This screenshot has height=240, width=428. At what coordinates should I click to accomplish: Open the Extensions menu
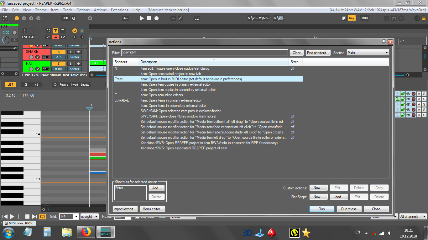coord(119,10)
